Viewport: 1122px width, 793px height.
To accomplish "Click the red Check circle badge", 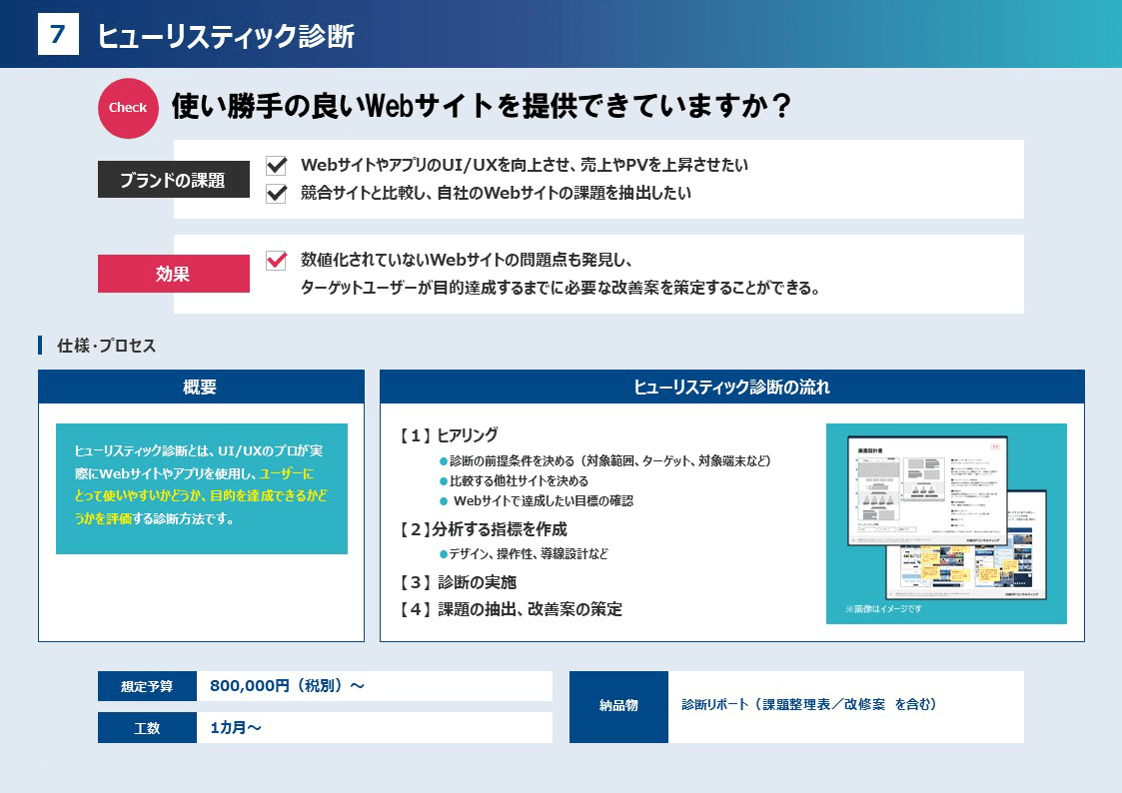I will click(128, 108).
